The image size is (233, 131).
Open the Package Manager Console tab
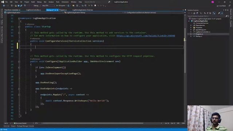pyautogui.click(x=25, y=126)
